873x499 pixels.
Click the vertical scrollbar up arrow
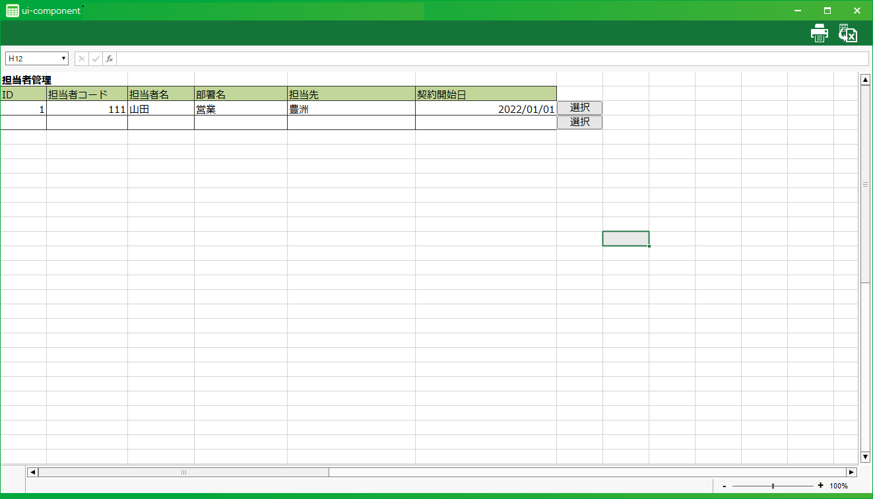point(865,79)
